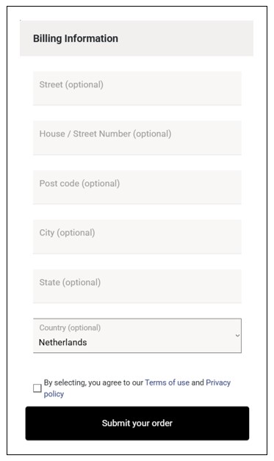Click the Billing Information heading
The width and height of the screenshot is (274, 461).
point(76,38)
